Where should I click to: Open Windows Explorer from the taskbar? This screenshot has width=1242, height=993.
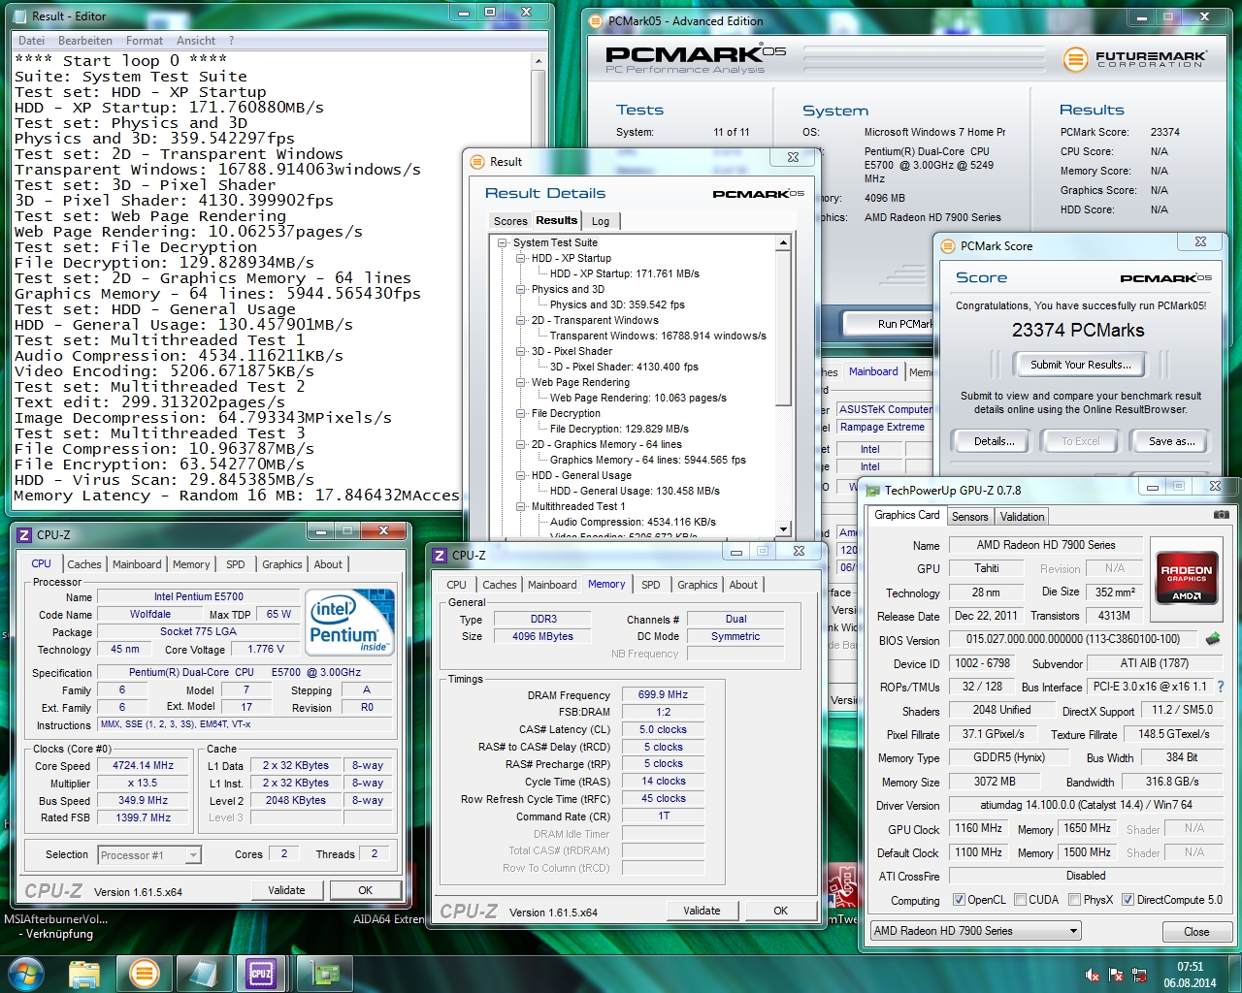85,973
